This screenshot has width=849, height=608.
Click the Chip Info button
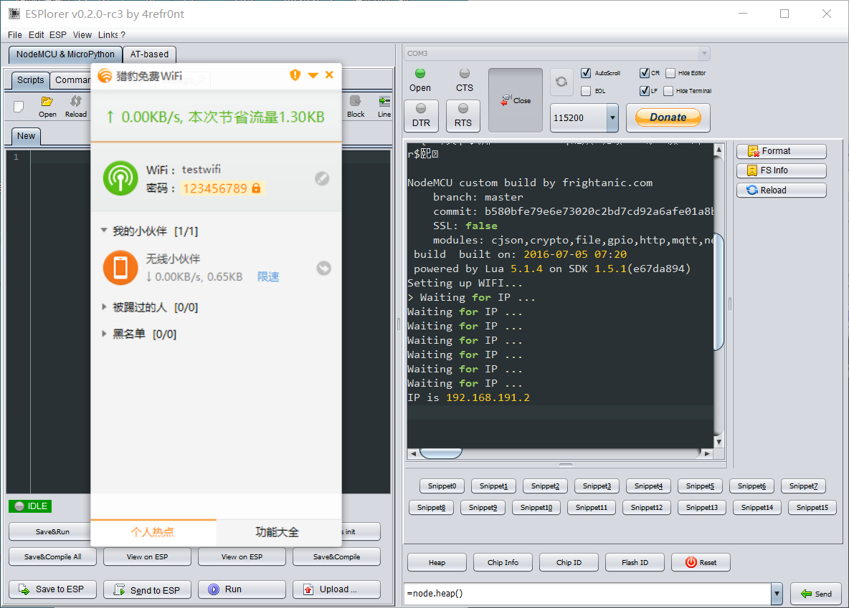tap(503, 562)
